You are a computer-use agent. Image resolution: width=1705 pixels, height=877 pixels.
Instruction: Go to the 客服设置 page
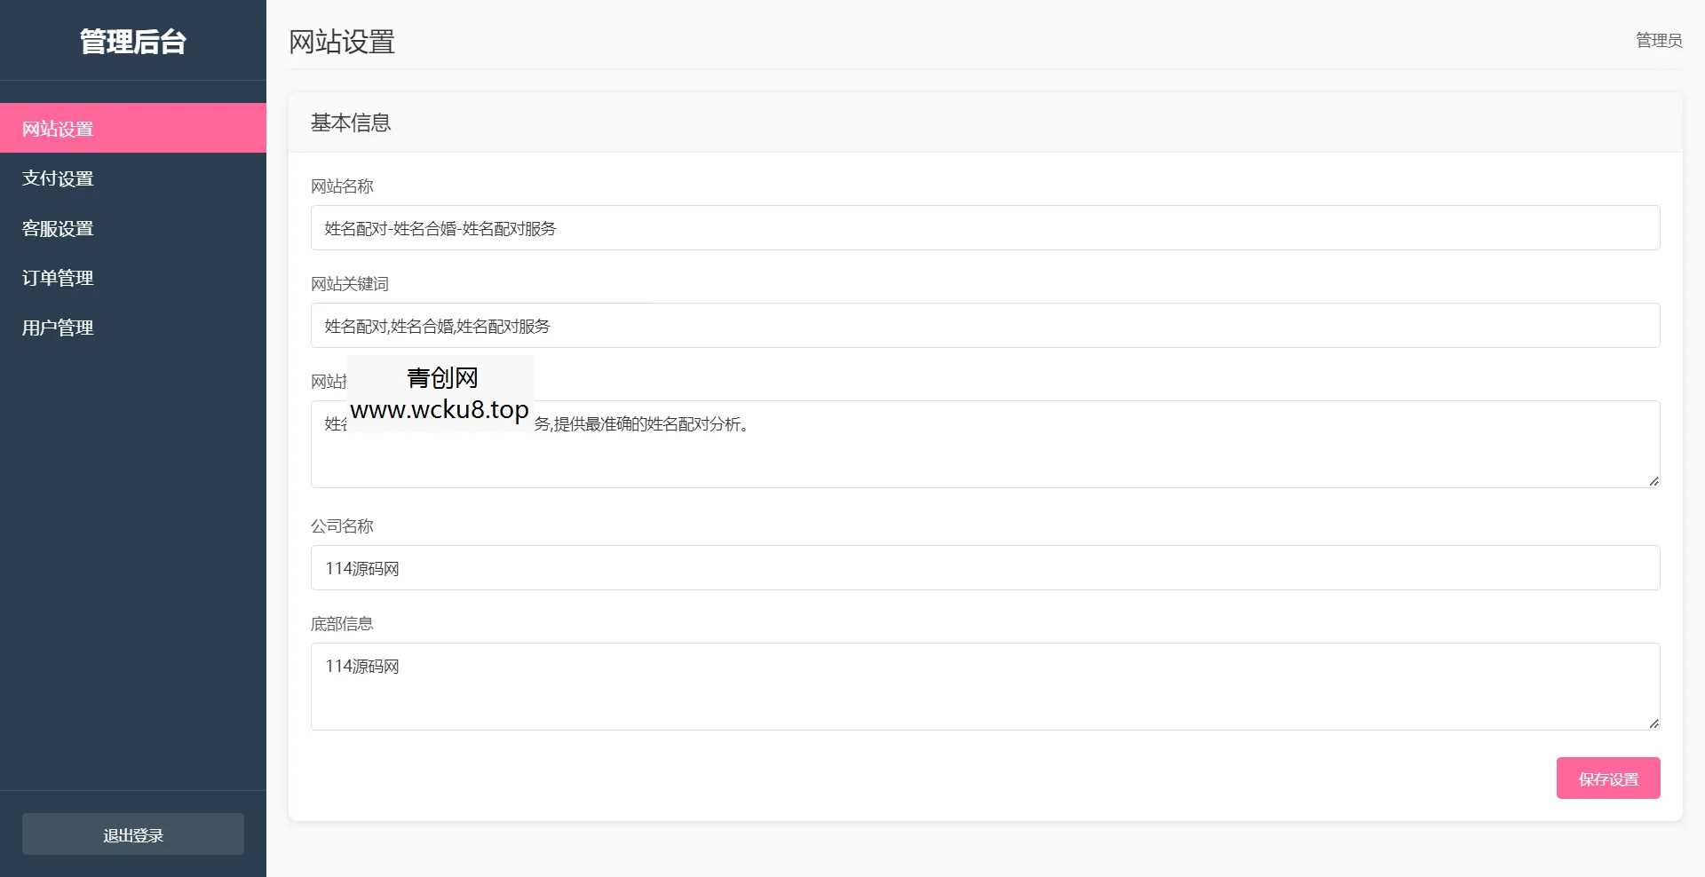[x=58, y=228]
